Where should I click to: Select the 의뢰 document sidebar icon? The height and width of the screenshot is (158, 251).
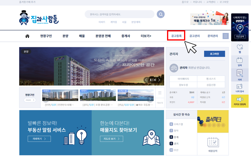pyautogui.click(x=240, y=75)
